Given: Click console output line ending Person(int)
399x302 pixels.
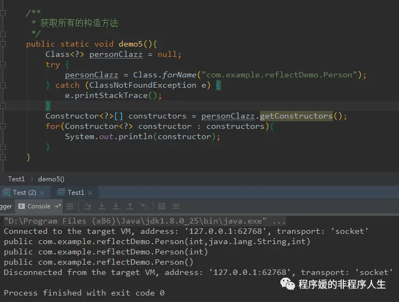Looking at the screenshot, I should 106,252.
